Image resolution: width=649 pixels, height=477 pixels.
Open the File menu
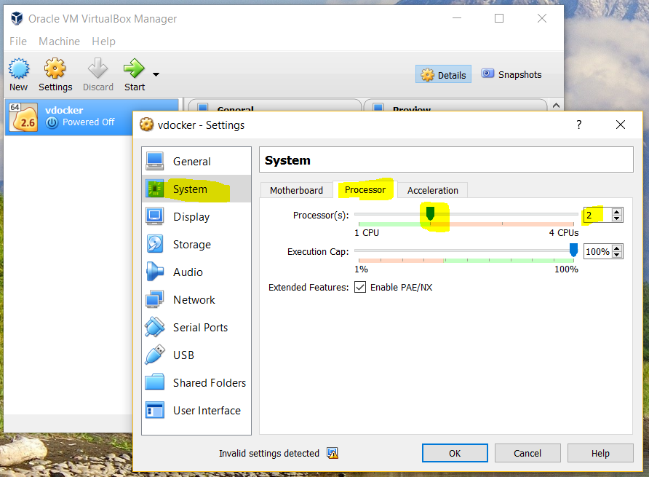(x=18, y=42)
